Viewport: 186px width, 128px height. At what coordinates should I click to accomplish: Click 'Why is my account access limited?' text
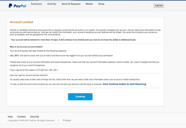[x=26, y=47]
